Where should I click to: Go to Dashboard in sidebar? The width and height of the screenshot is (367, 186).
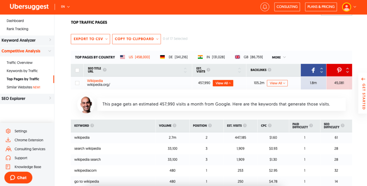(x=15, y=21)
